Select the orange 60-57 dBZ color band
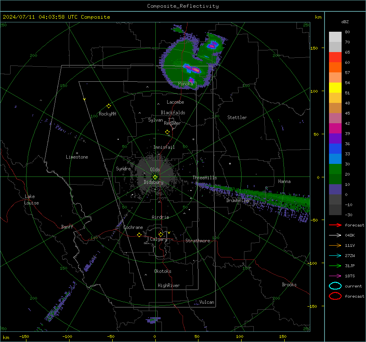 point(335,68)
